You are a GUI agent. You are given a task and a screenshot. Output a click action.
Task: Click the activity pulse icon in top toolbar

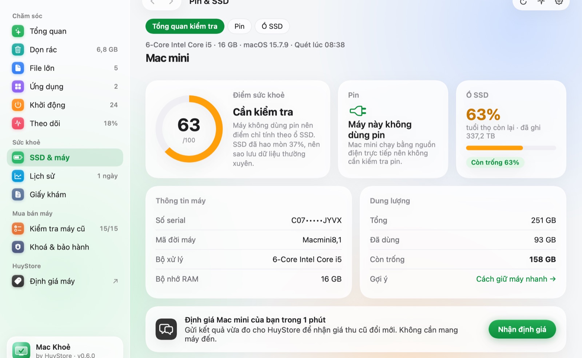click(x=541, y=2)
